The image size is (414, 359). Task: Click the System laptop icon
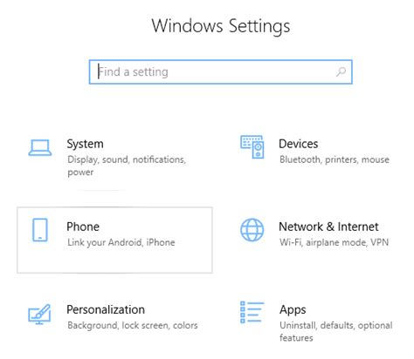click(40, 147)
